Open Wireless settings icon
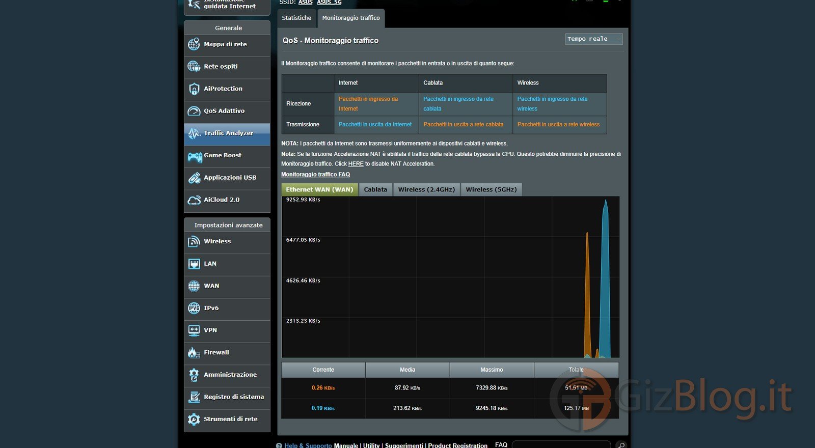 [x=194, y=242]
